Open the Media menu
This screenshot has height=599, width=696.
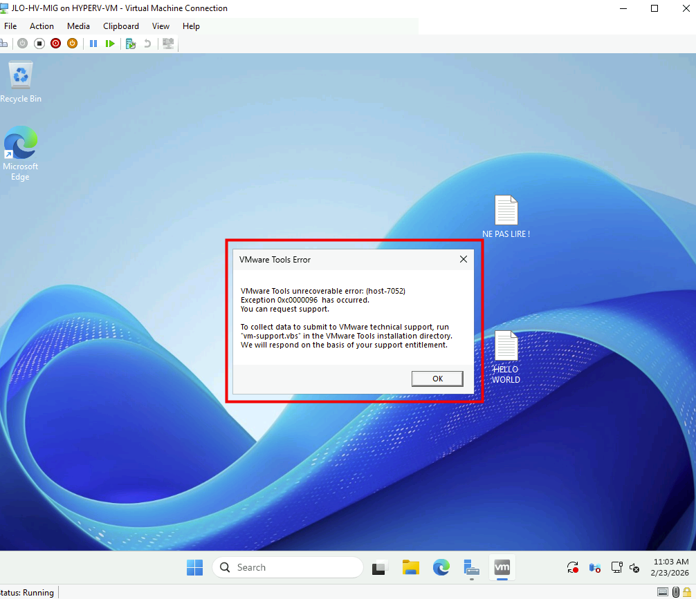(78, 26)
